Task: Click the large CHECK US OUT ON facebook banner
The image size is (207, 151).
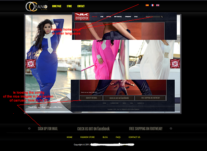Action: click(94, 129)
